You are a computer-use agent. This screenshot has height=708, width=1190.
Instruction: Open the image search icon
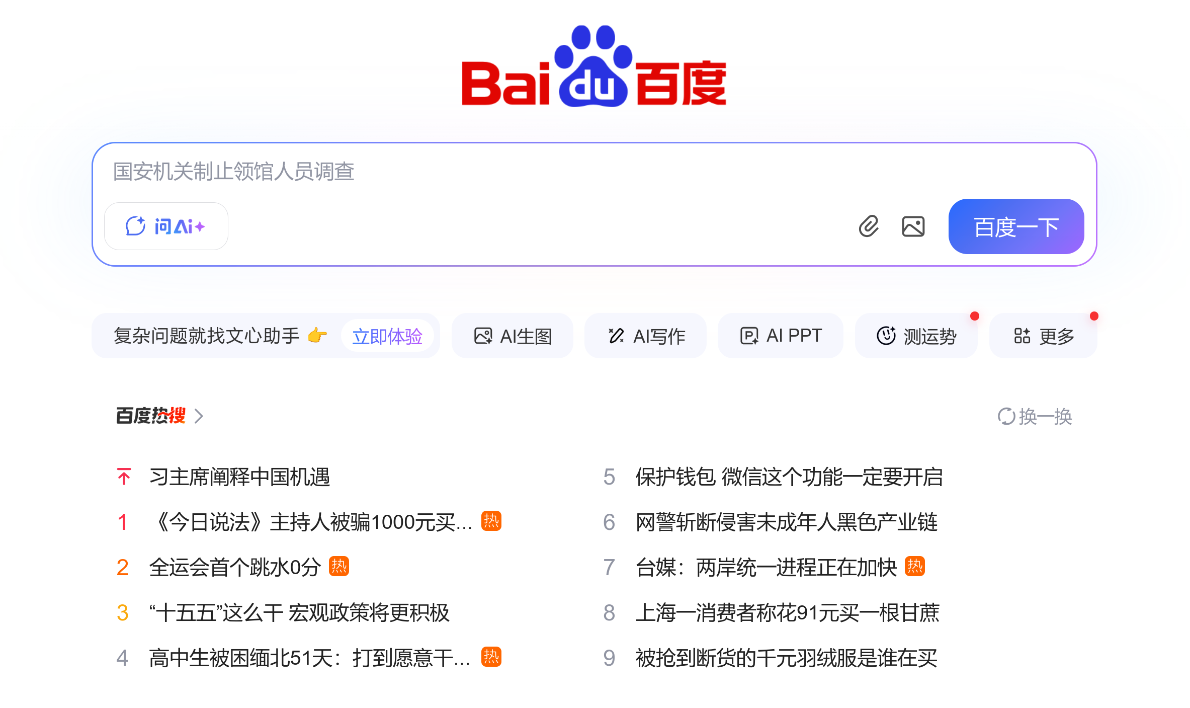click(913, 226)
